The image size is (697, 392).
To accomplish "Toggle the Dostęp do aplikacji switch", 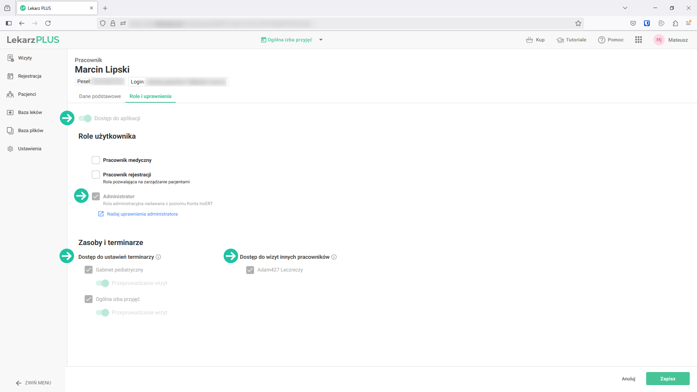I will click(85, 118).
